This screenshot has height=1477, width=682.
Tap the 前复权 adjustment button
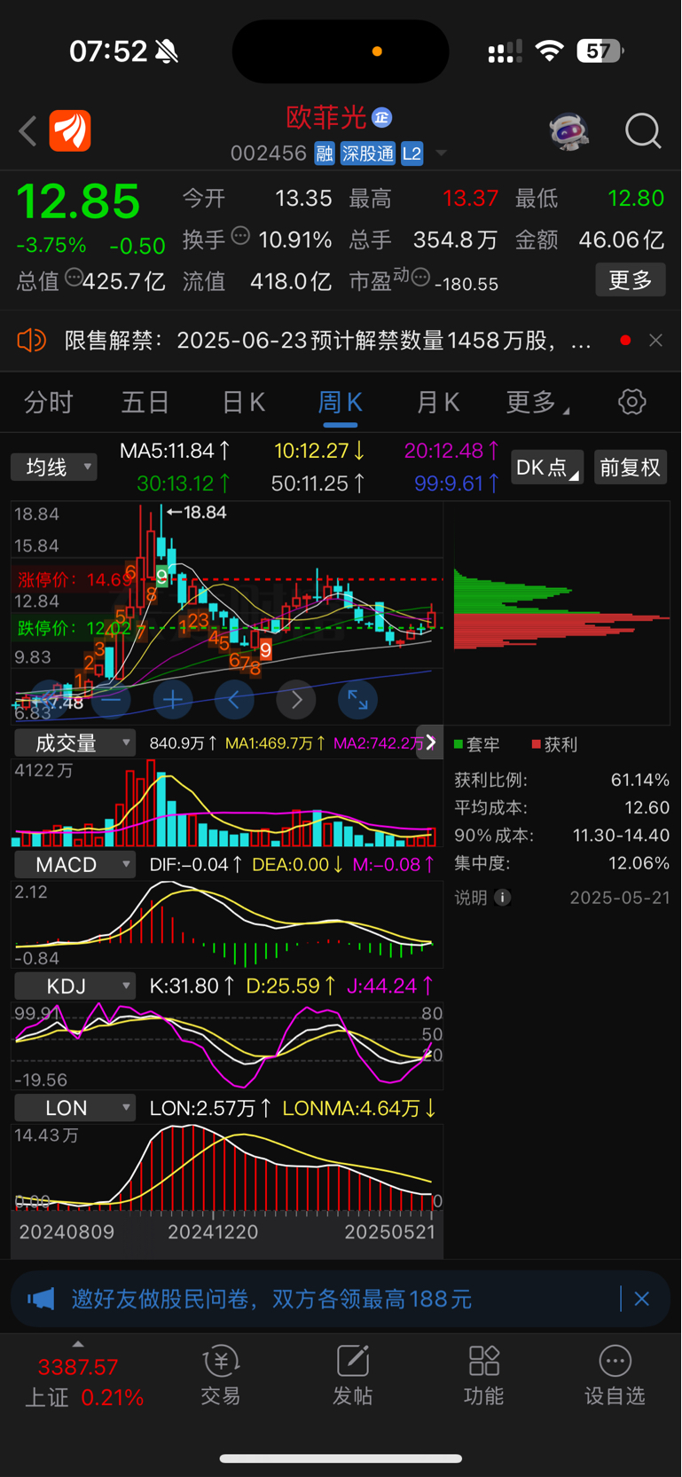631,467
